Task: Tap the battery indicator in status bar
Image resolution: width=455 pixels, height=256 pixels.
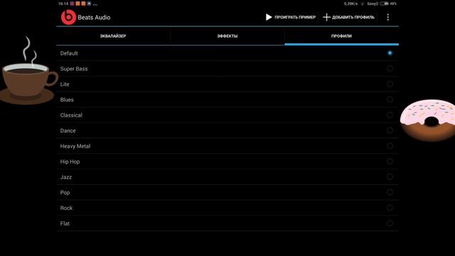Action: [x=384, y=4]
